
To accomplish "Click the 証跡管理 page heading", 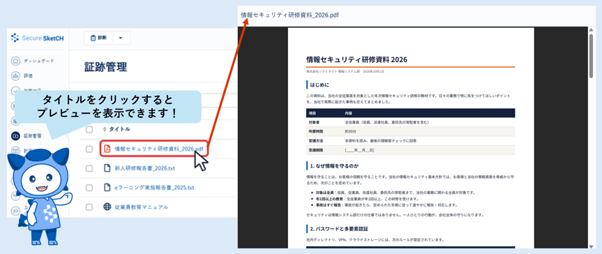I will (x=105, y=67).
